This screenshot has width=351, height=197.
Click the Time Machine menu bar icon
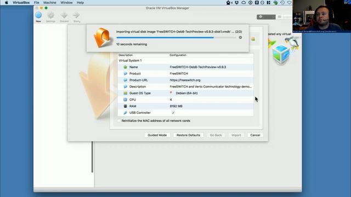[282, 3]
